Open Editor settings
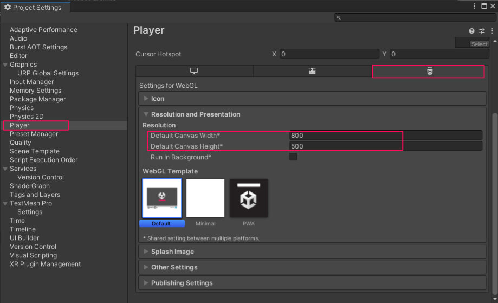Image resolution: width=498 pixels, height=303 pixels. (x=18, y=56)
